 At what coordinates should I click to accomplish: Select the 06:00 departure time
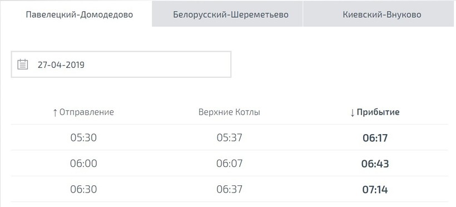point(83,164)
